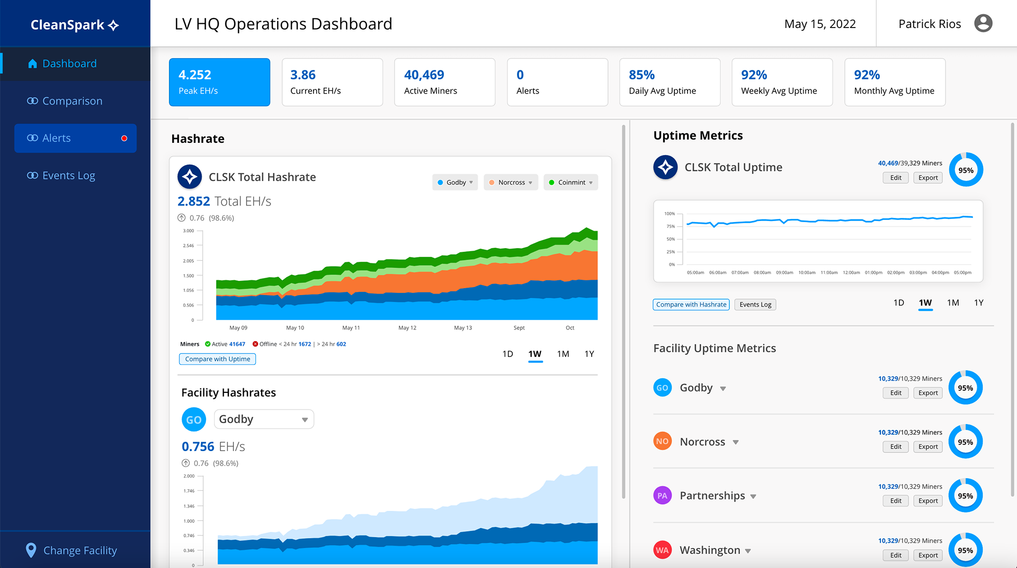Screen dimensions: 1017x568
Task: Select the 1W range in Hashrate chart
Action: tap(535, 354)
